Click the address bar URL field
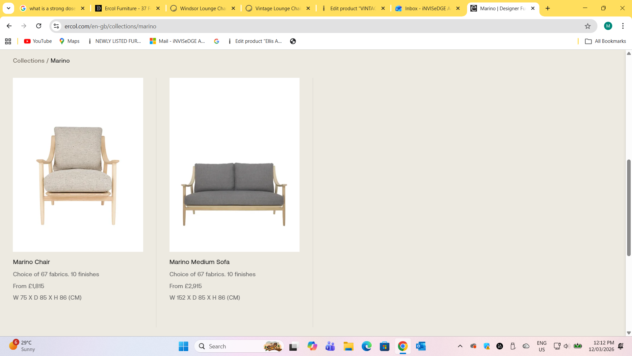This screenshot has height=356, width=632. coord(323,26)
